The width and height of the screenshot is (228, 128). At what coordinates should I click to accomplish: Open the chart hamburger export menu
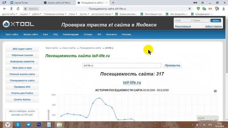(215, 91)
